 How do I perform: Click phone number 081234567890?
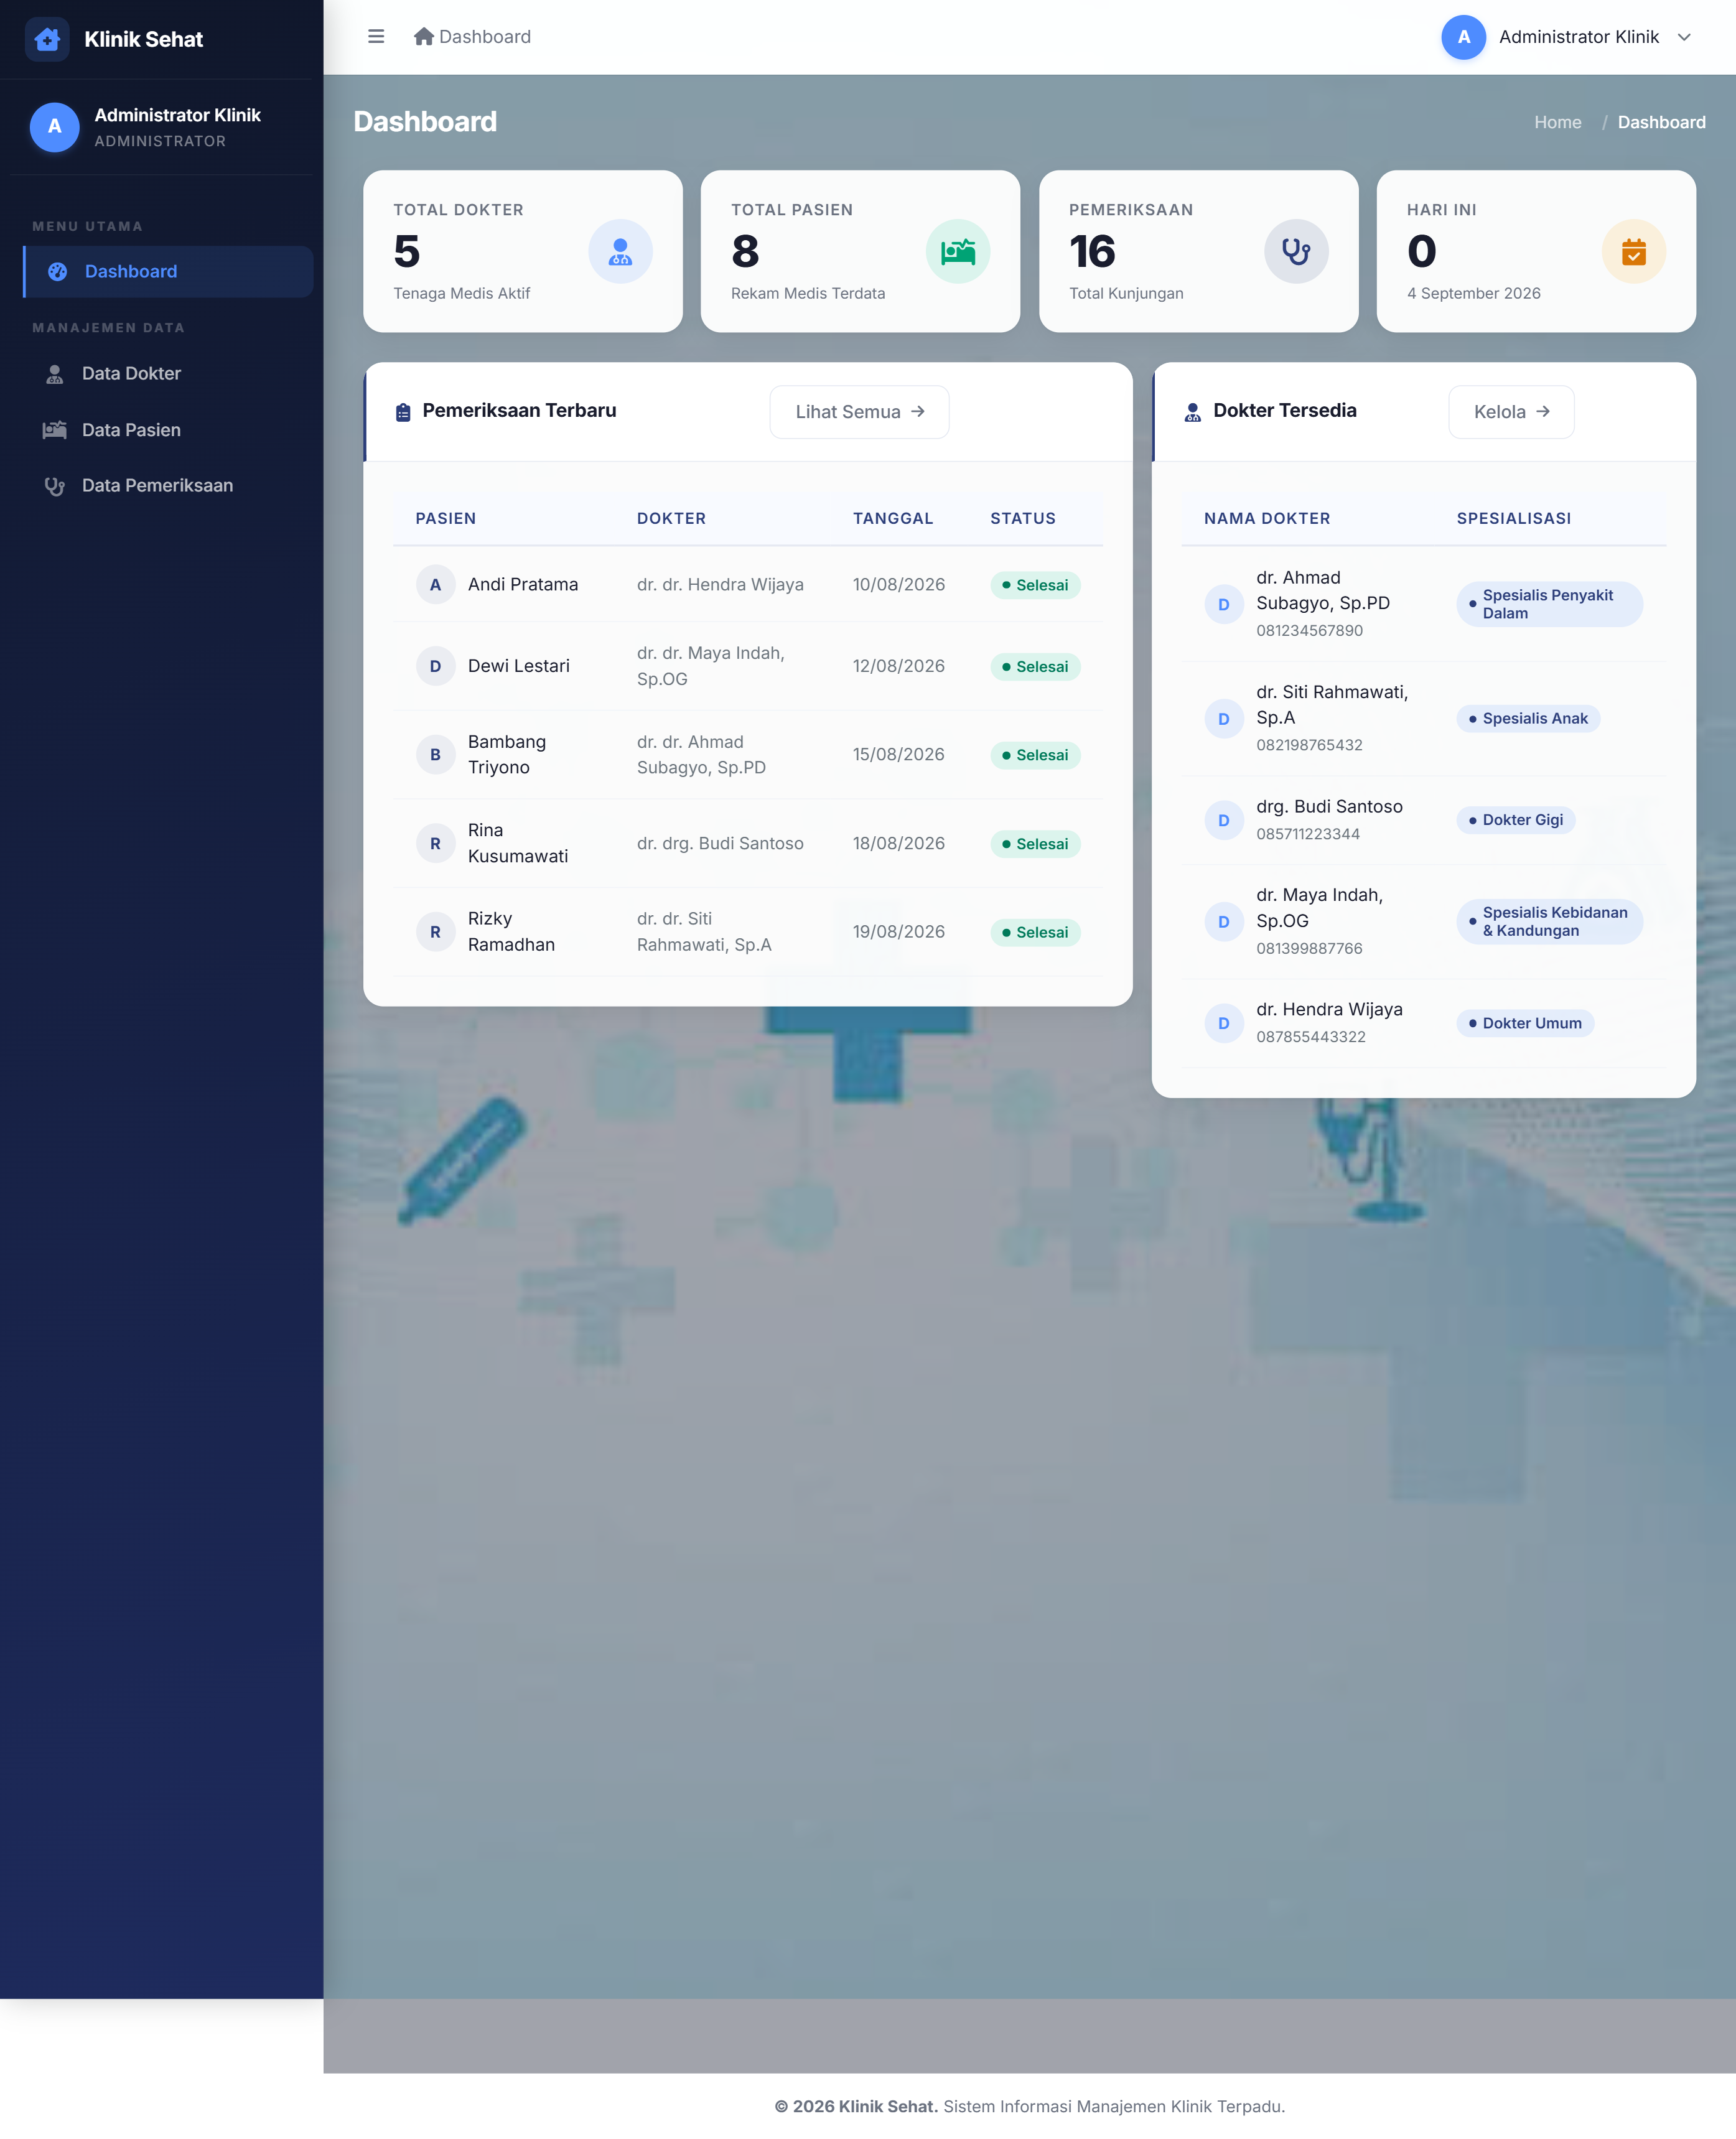1309,631
